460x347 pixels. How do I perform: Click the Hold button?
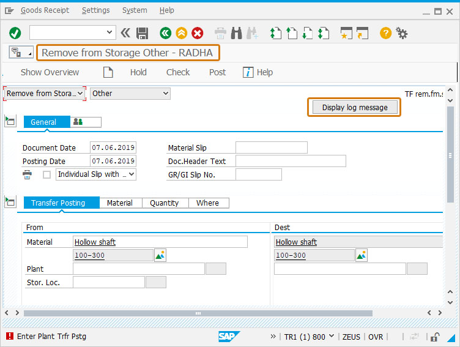[138, 72]
